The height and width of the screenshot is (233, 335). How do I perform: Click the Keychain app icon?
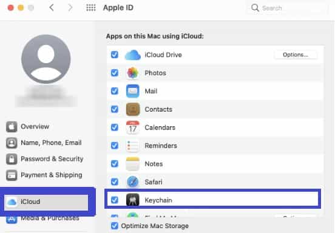pos(133,200)
